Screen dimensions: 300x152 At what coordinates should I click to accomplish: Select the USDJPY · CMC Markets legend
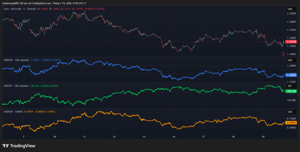[16, 86]
